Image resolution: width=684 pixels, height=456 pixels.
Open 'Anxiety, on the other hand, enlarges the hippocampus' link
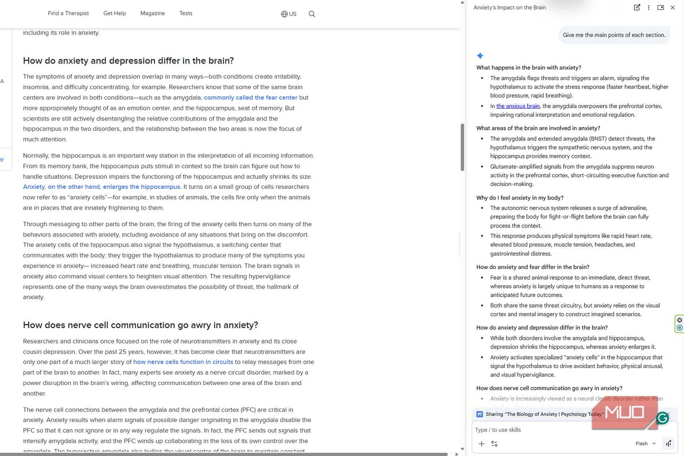click(102, 187)
